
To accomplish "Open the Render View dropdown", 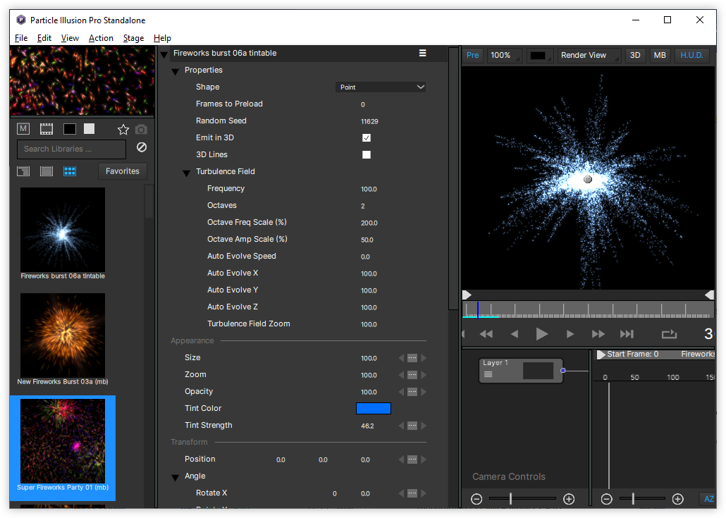I will (589, 55).
